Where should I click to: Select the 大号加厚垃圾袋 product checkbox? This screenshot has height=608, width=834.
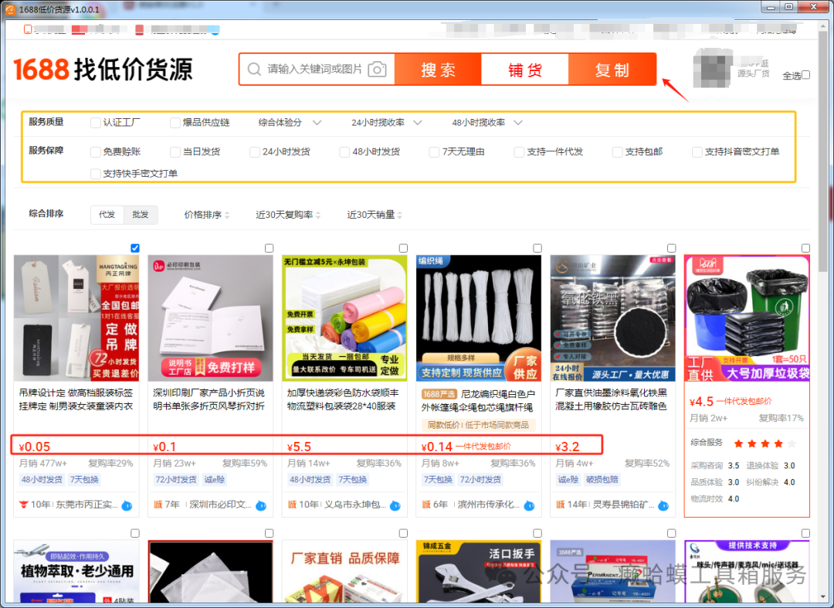(805, 248)
